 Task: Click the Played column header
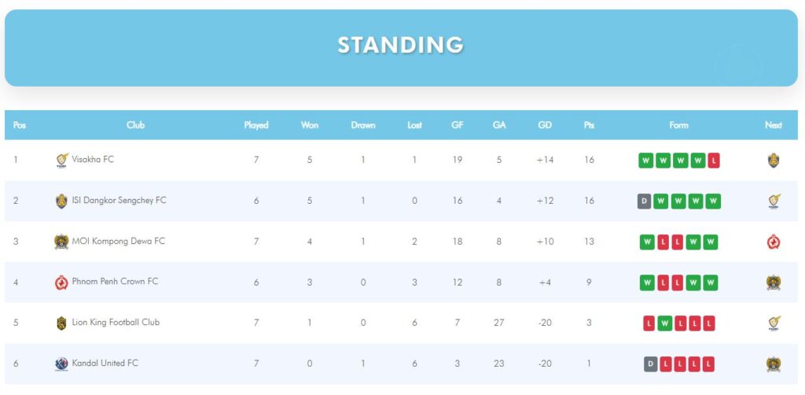256,125
